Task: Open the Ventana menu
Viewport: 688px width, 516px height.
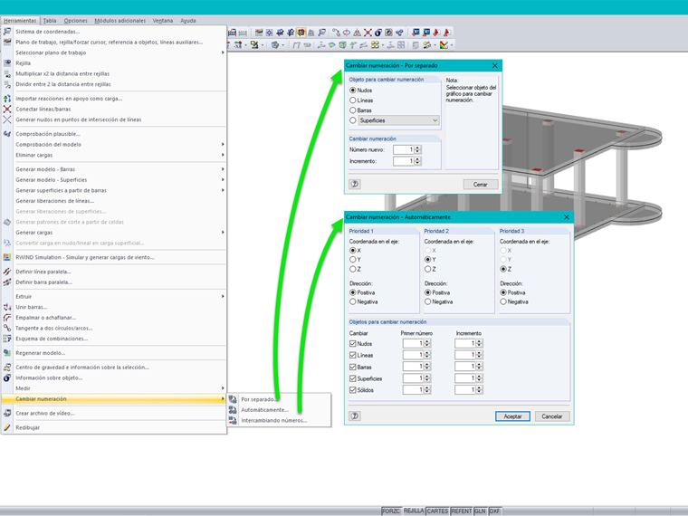Action: coord(163,21)
